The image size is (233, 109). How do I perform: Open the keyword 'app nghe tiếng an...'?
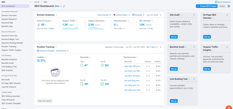[x=133, y=66]
